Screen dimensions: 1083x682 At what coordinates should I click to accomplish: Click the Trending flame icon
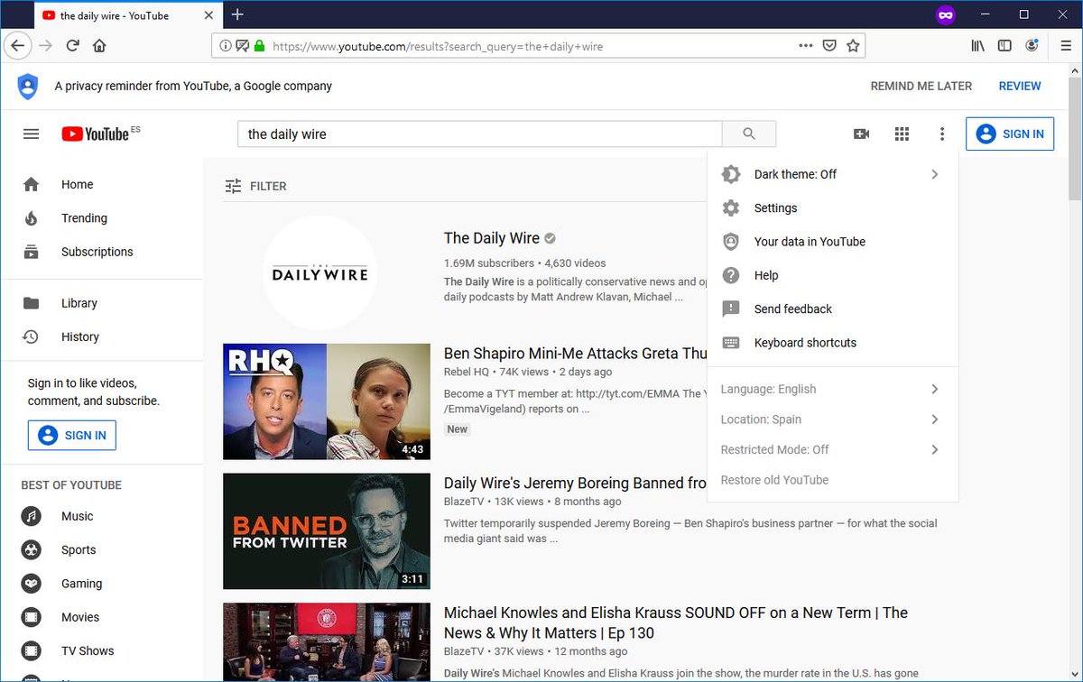31,218
